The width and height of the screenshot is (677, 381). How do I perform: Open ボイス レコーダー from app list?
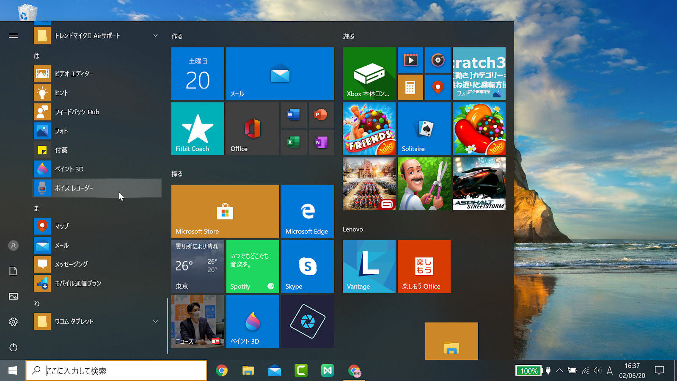click(97, 188)
